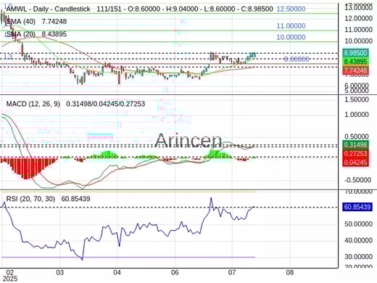Click the 1.50000 tick on MACD axis

(357, 99)
